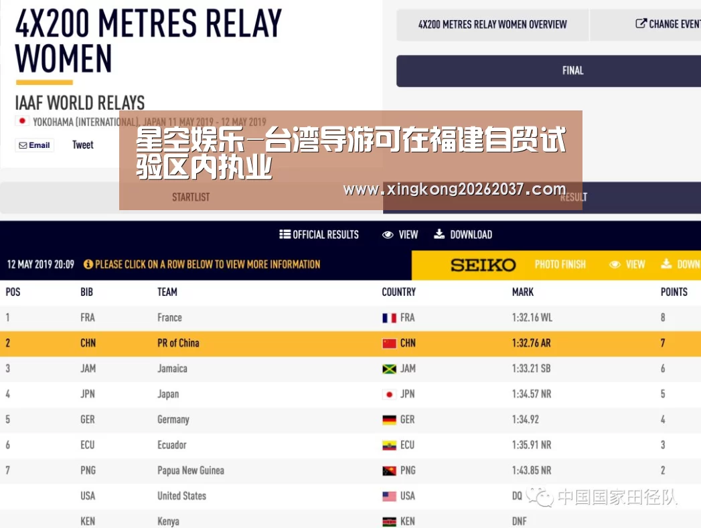Click the mark 1:32.16 WL
Viewport: 701px width, 528px height.
[x=532, y=318]
